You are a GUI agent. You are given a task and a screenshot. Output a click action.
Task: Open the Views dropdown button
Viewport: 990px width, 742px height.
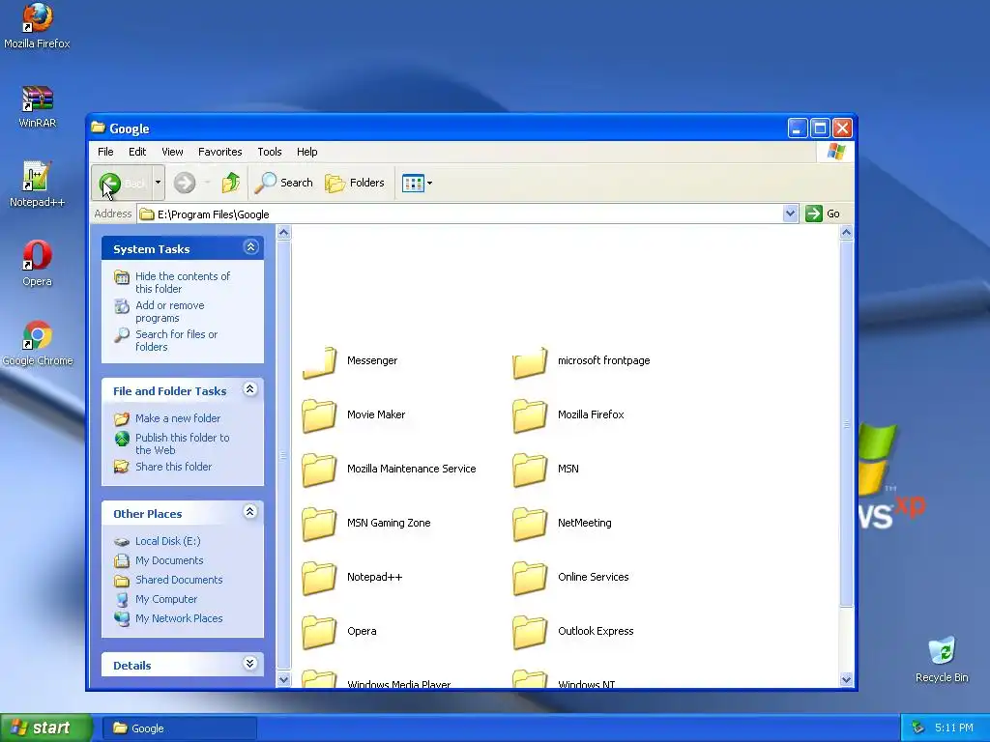418,183
